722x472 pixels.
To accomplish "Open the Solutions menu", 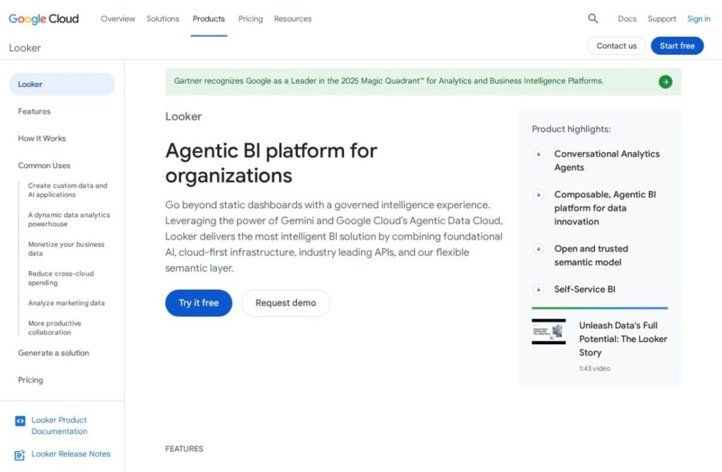I will [163, 19].
